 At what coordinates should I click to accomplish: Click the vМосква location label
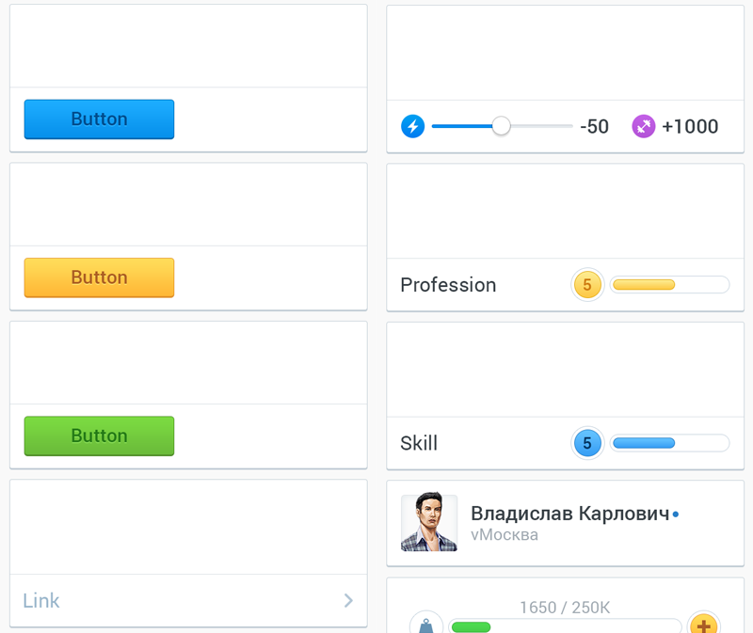click(504, 534)
